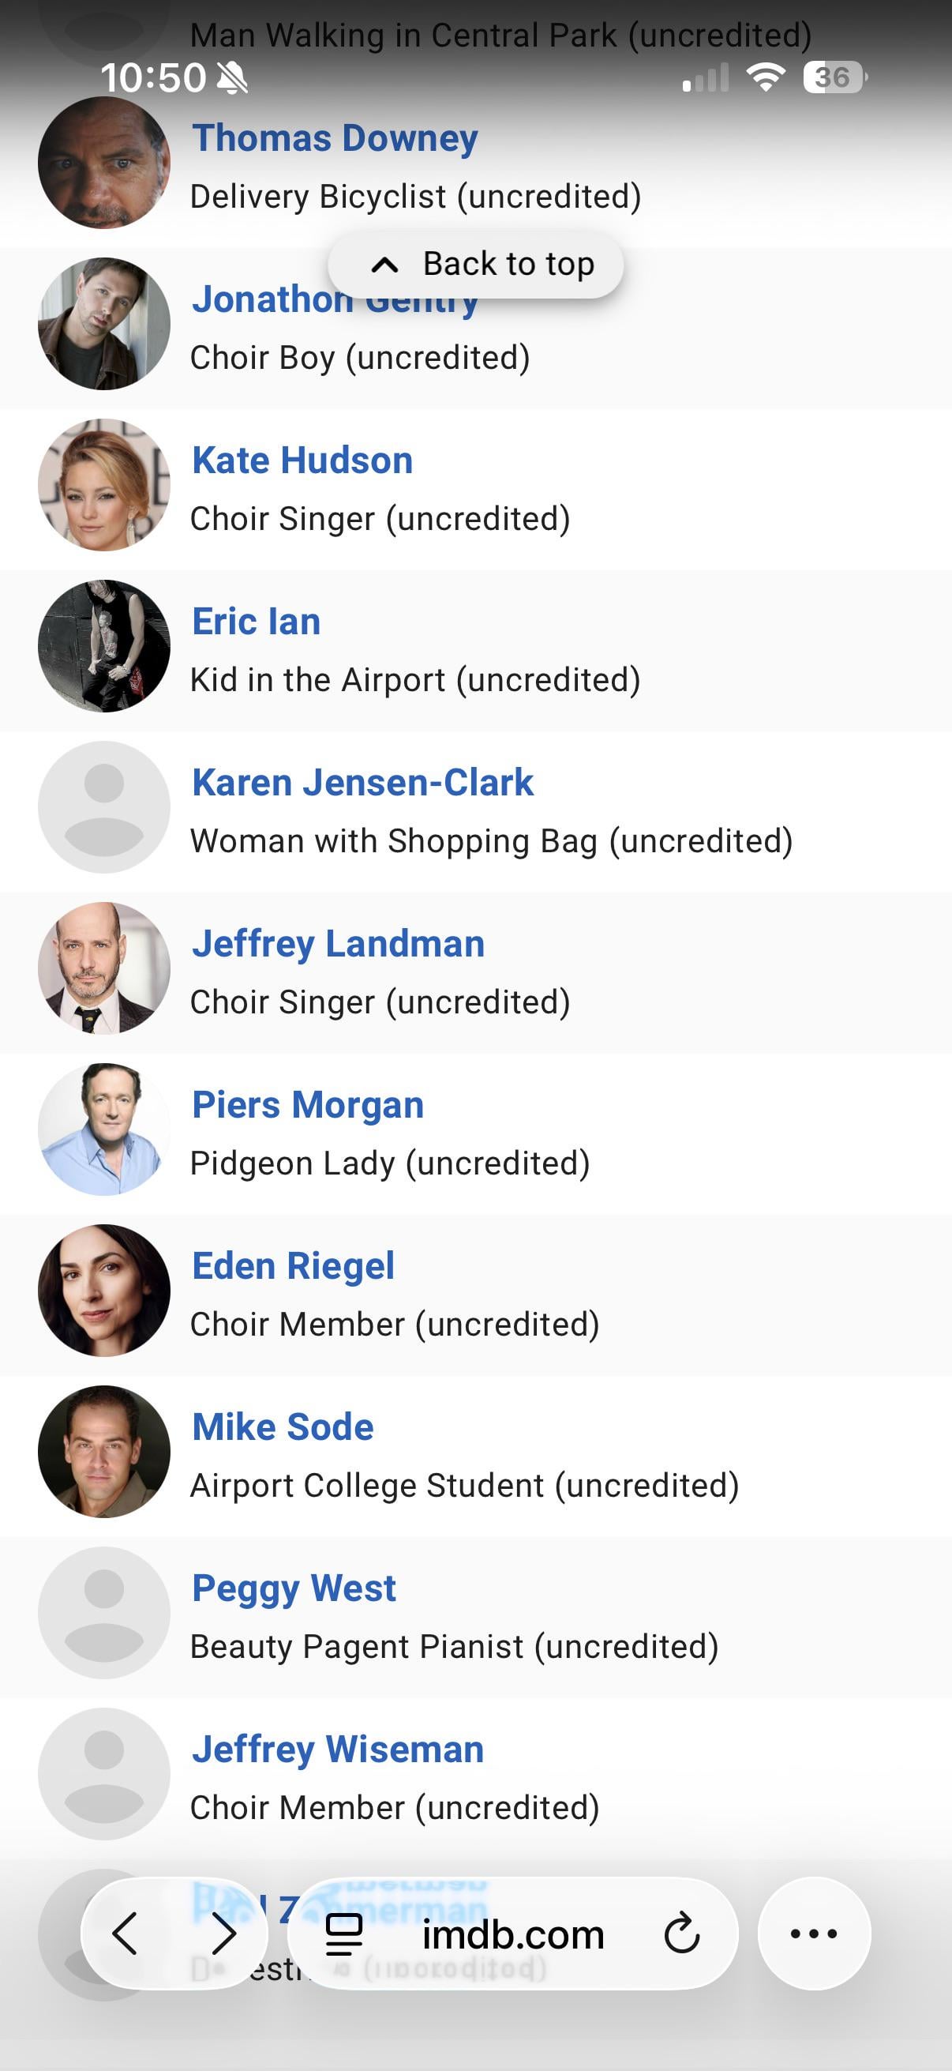Reload the imdb.com page
This screenshot has height=2071, width=952.
pyautogui.click(x=682, y=1934)
